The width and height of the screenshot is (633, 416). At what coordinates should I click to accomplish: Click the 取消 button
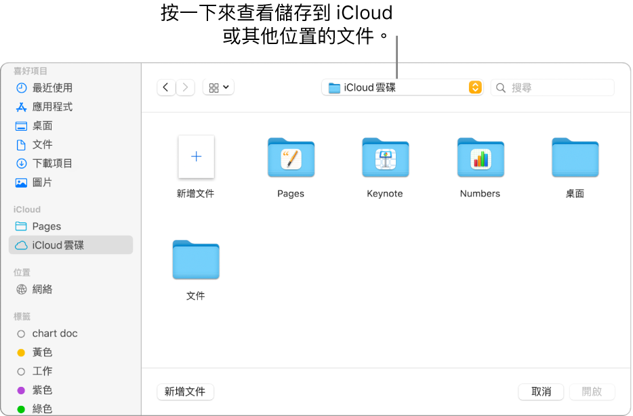(x=541, y=392)
